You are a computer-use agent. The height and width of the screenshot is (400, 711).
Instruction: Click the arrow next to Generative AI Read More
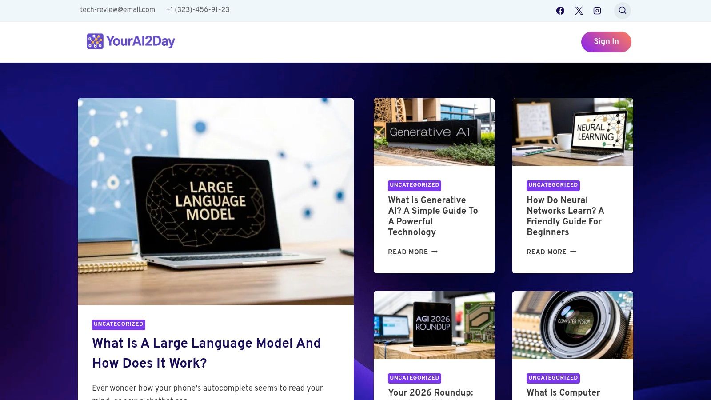tap(435, 252)
